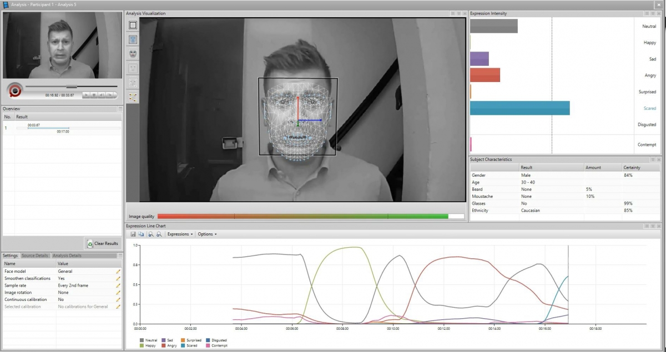This screenshot has height=352, width=666.
Task: Click the video playback position slider handle
Action: (x=72, y=86)
